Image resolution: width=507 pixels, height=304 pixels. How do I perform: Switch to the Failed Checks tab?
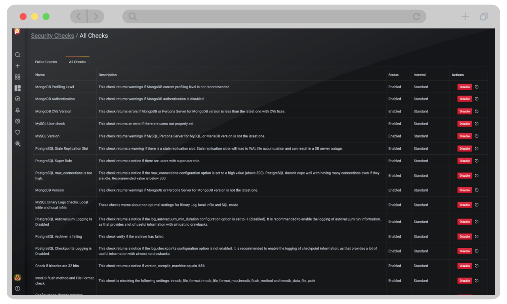(46, 62)
